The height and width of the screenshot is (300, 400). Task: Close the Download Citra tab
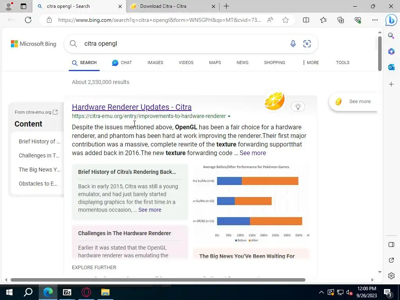214,6
